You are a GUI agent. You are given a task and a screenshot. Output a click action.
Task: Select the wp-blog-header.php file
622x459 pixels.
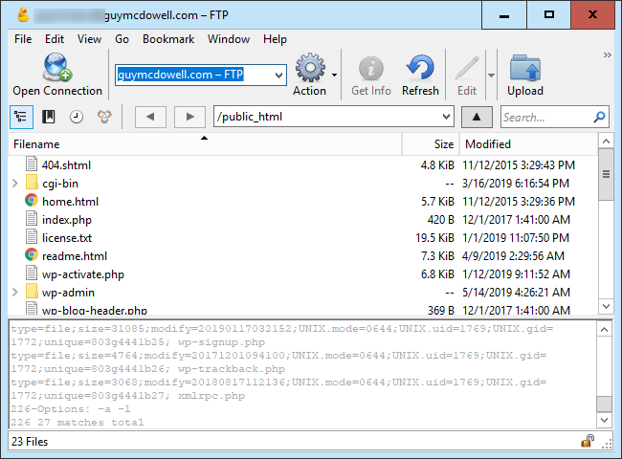(95, 310)
